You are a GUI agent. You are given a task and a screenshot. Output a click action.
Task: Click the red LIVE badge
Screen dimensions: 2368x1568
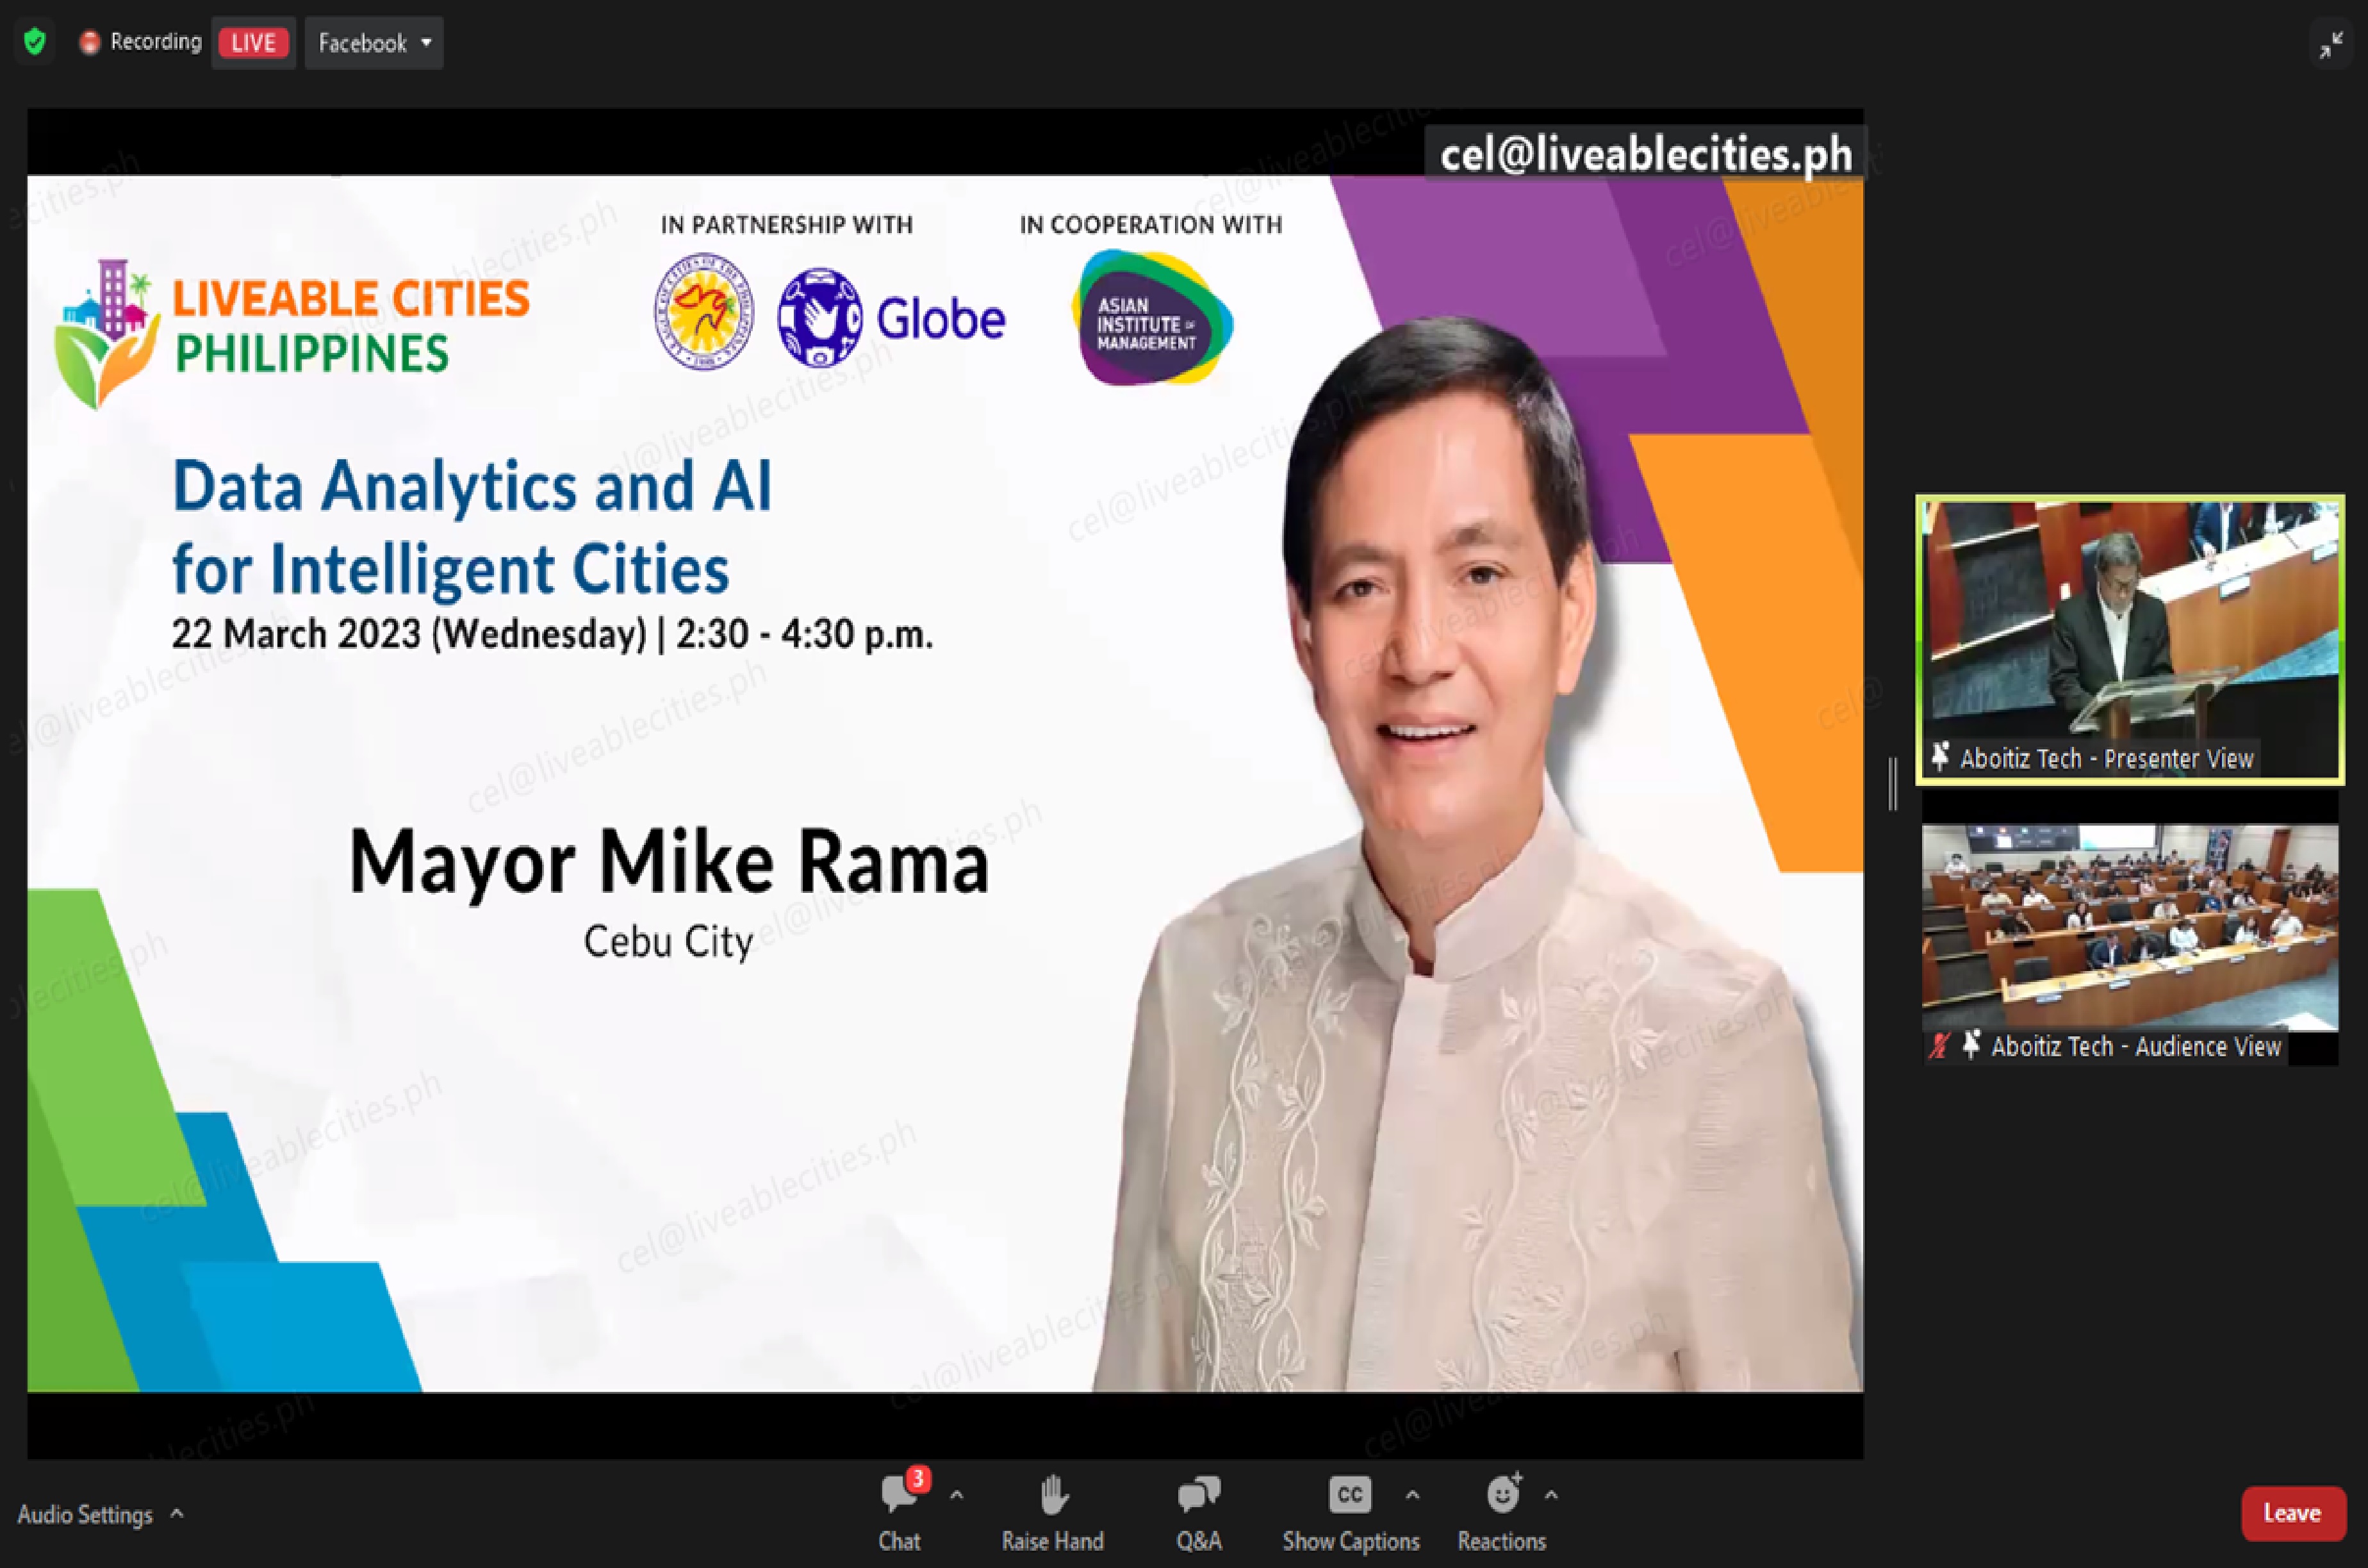tap(253, 43)
